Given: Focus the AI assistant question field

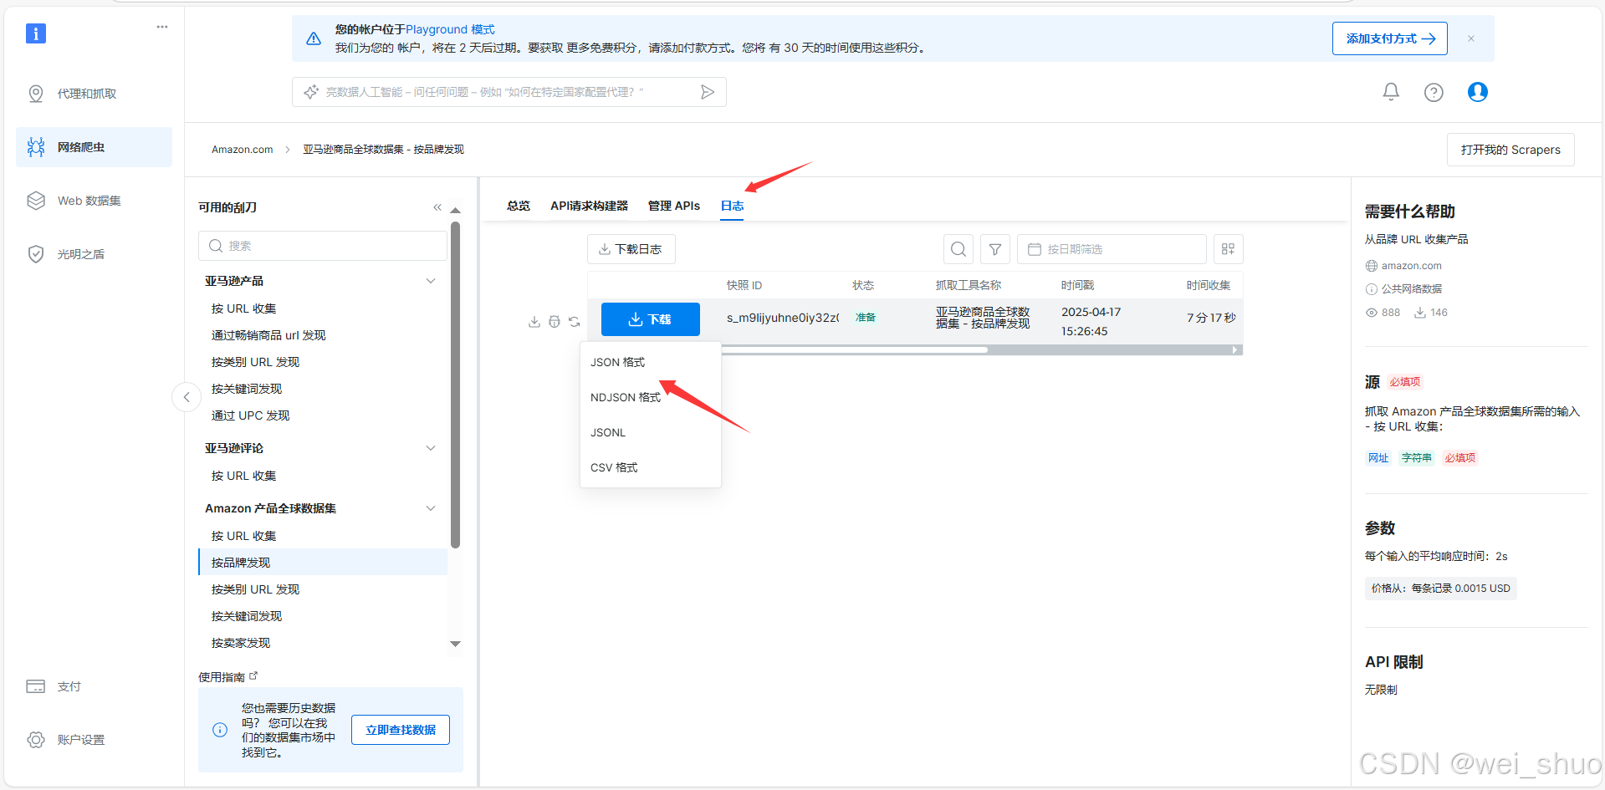Looking at the screenshot, I should pos(509,92).
